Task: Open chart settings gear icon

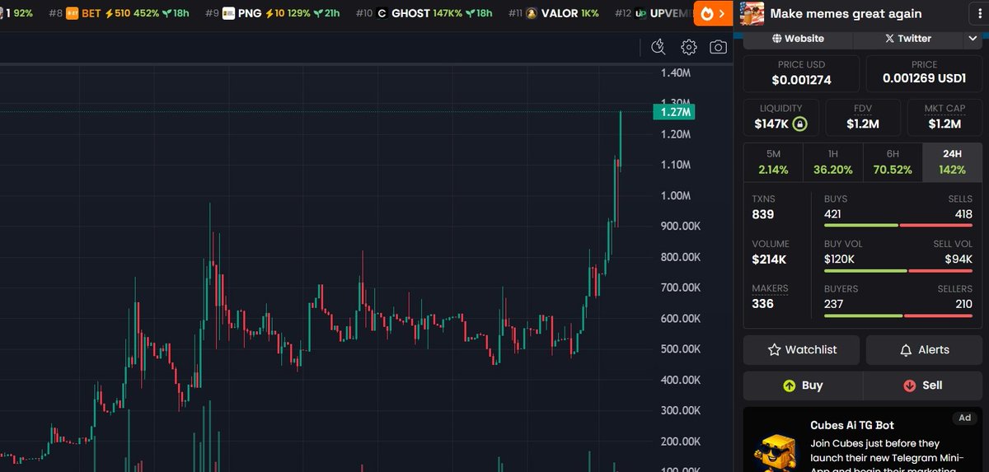Action: [x=689, y=47]
